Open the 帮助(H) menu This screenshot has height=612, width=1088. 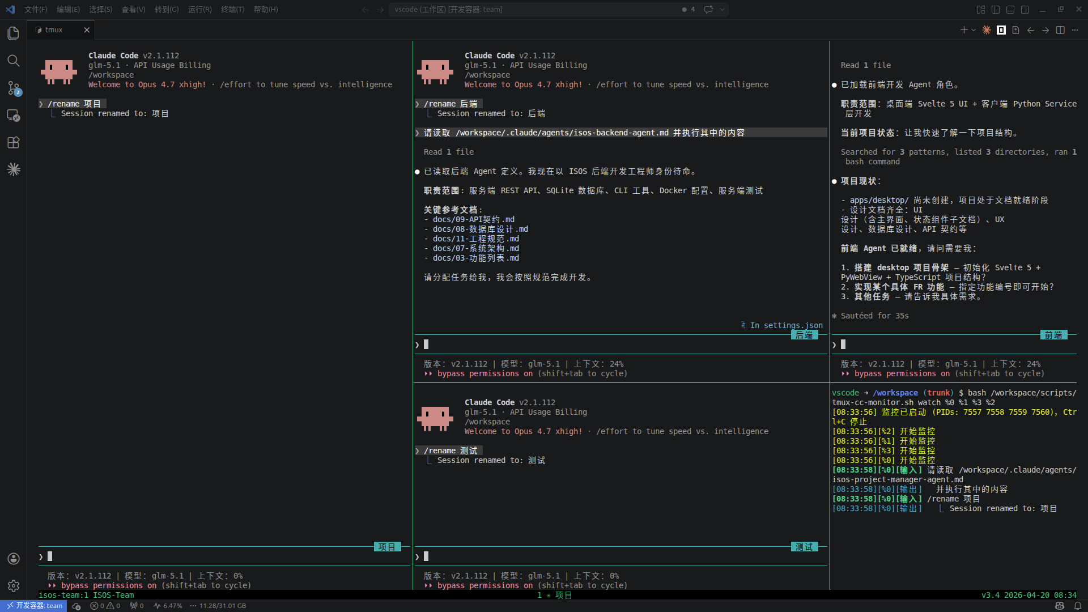[266, 10]
